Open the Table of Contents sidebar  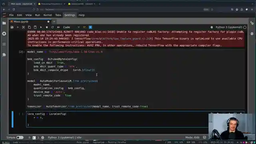pos(4,44)
